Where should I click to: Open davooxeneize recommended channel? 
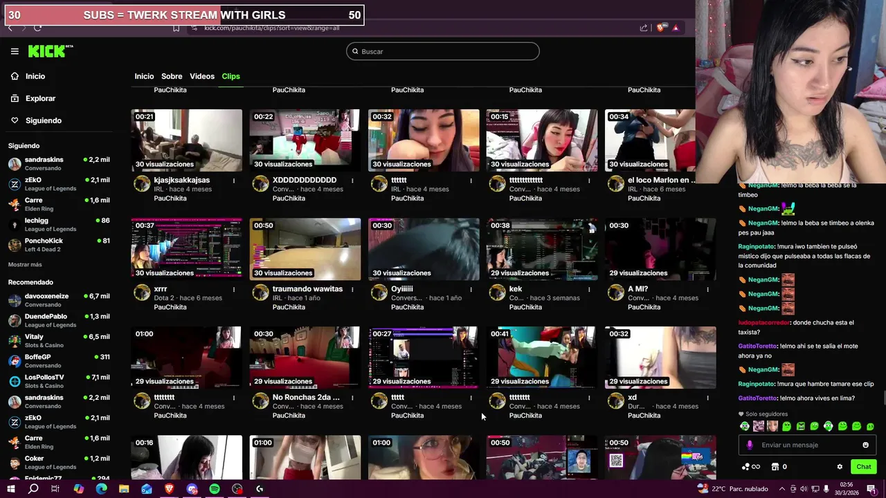(x=59, y=300)
